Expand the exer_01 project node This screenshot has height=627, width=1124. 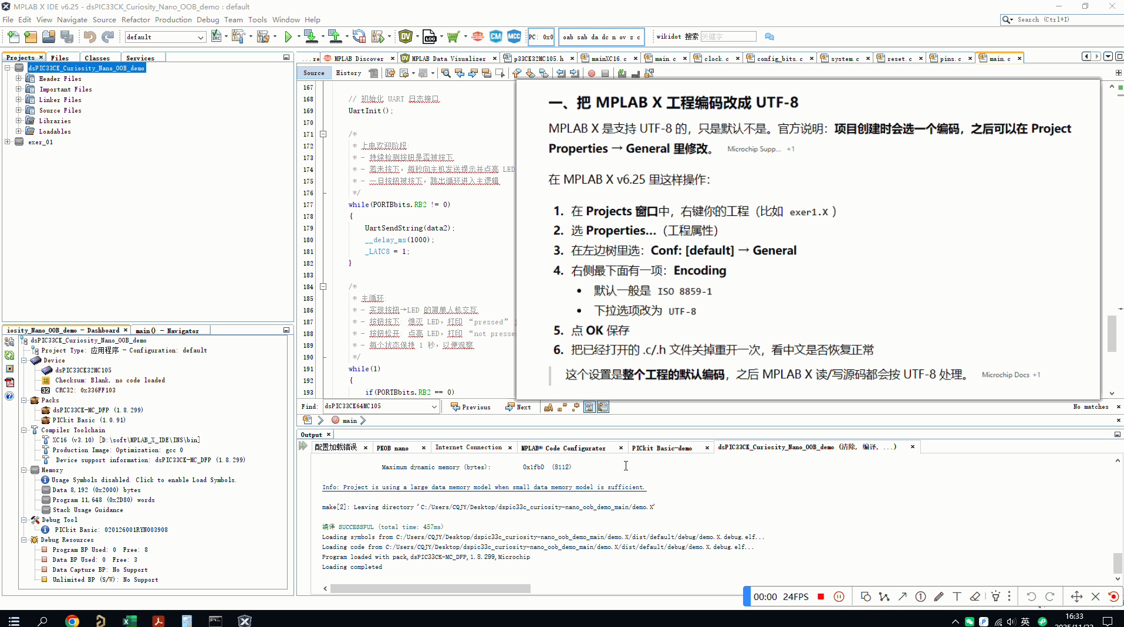tap(7, 142)
